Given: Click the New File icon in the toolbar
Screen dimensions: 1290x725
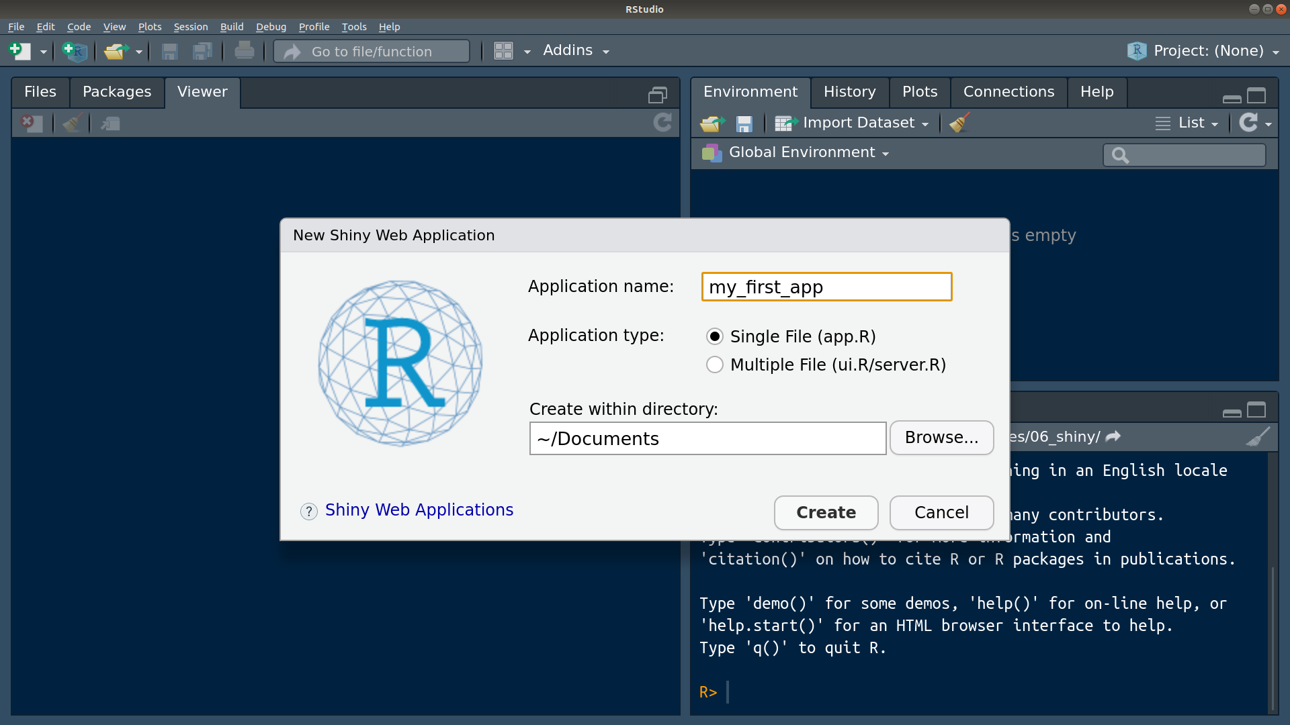Looking at the screenshot, I should click(x=19, y=51).
